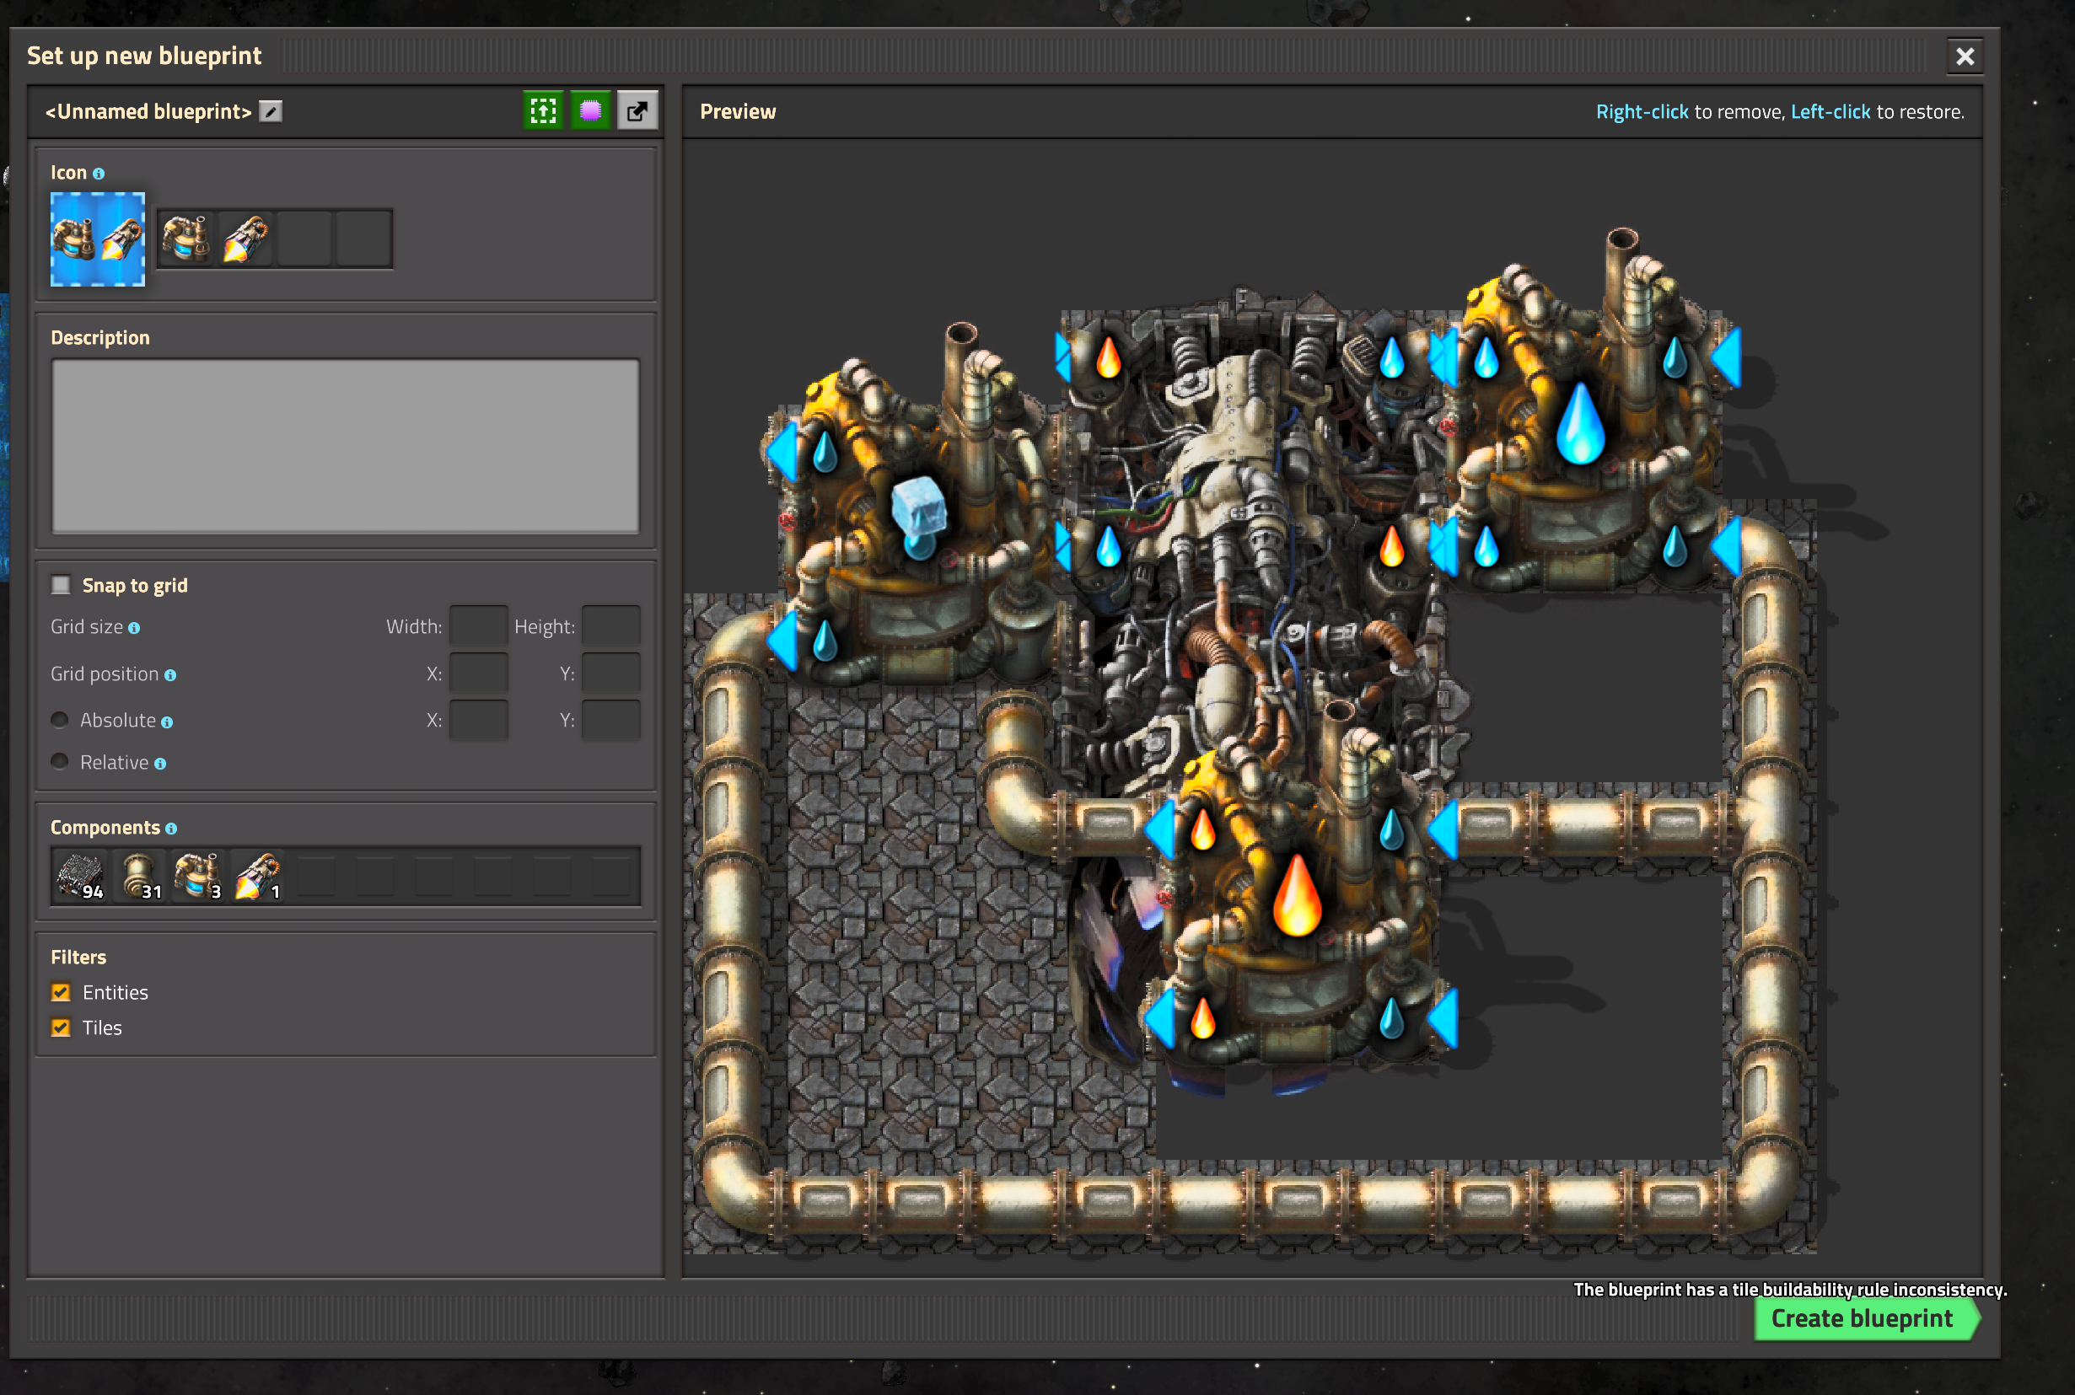Viewport: 2075px width, 1395px height.
Task: Select the chemical plant icon slot
Action: pyautogui.click(x=186, y=239)
